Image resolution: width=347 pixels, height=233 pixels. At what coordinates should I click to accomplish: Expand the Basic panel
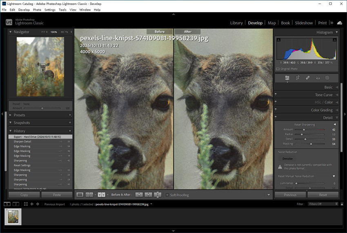pos(337,87)
